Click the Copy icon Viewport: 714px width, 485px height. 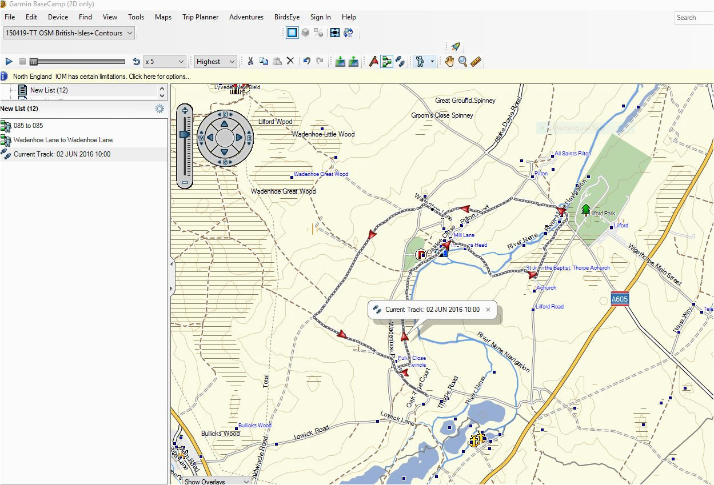(264, 61)
